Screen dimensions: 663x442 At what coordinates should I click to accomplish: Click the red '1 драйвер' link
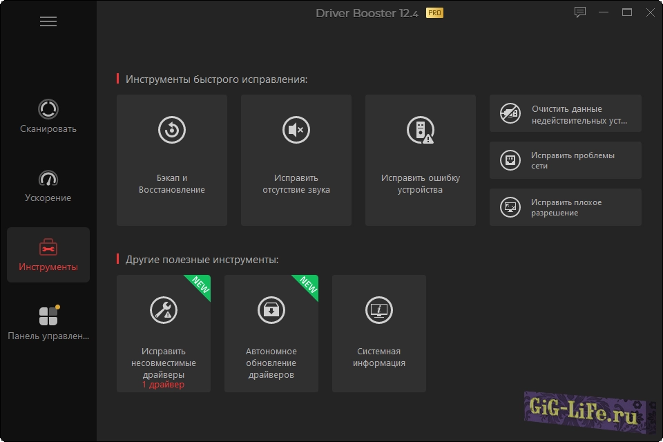(164, 385)
